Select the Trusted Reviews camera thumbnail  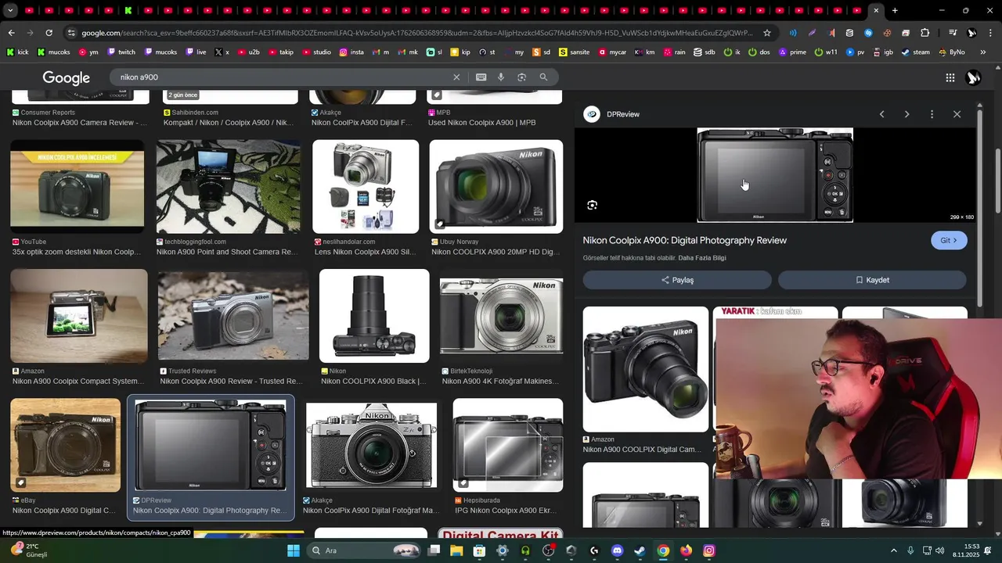(x=233, y=316)
